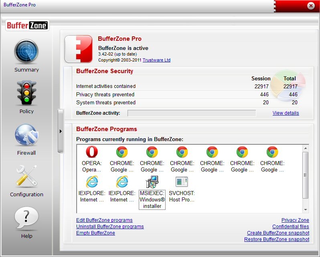The width and height of the screenshot is (320, 257).
Task: Click the BufferZone activity progress bar
Action: point(192,113)
